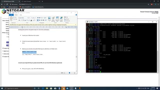Expand the Paste dropdown arrow in WordPad
The image size is (160, 90).
pyautogui.click(x=11, y=21)
